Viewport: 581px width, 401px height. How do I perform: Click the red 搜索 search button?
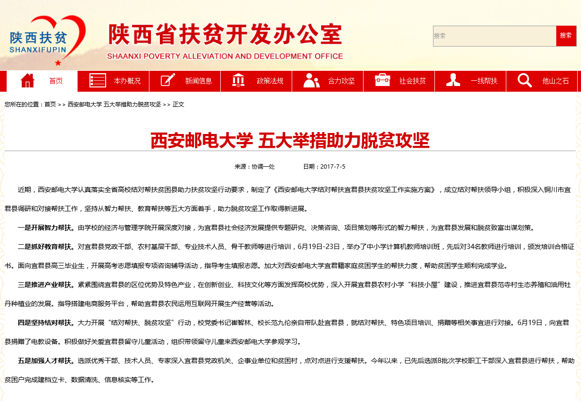566,36
